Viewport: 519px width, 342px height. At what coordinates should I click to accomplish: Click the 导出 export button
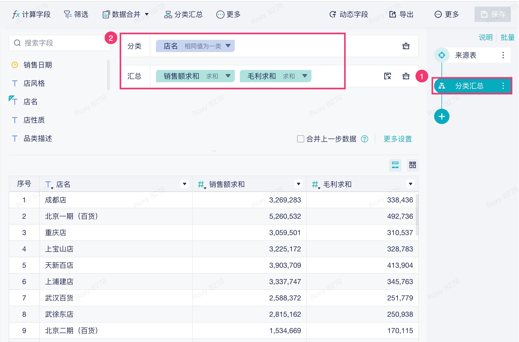point(401,15)
